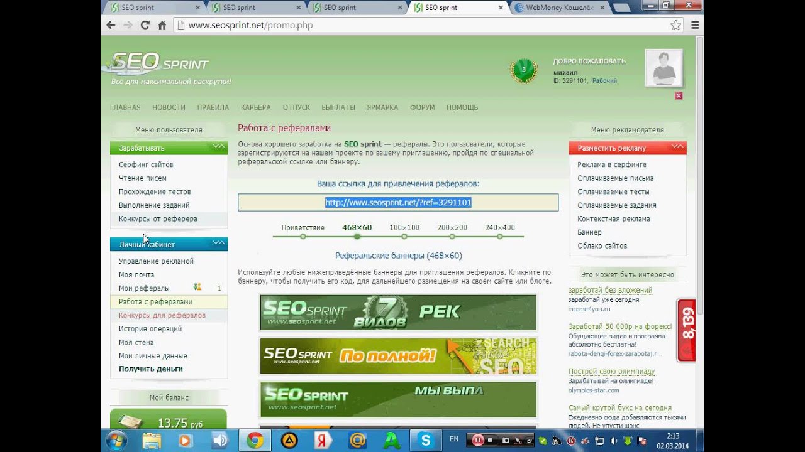
Task: Open the Чтение писем link
Action: click(x=143, y=178)
